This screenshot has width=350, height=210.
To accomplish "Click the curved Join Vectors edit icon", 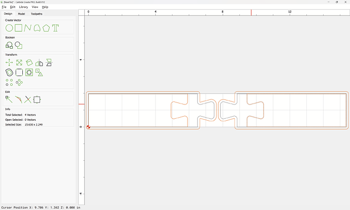I will 19,99.
